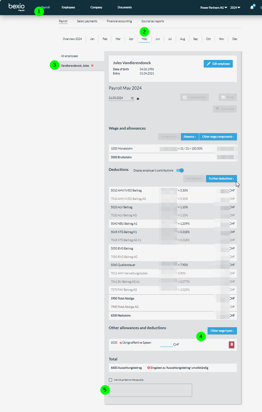Image resolution: width=262 pixels, height=412 pixels.
Task: Click the Download button
Action: (225, 109)
